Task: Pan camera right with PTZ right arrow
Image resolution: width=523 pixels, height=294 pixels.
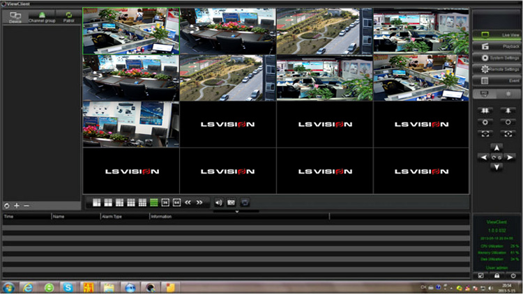Action: [509, 157]
